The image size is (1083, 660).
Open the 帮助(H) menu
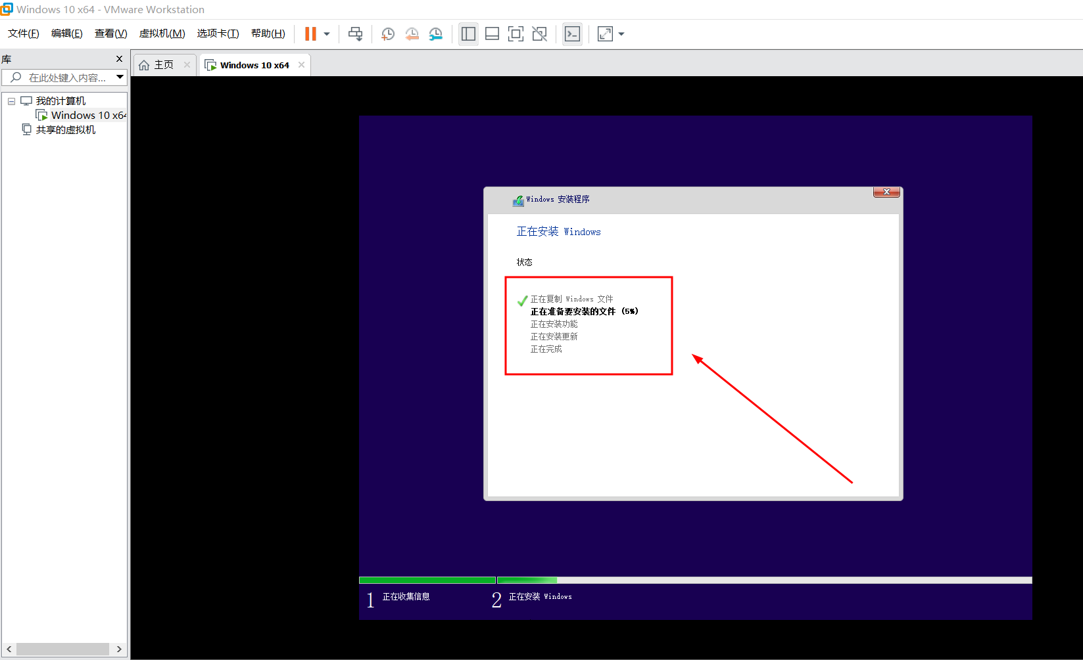tap(268, 33)
